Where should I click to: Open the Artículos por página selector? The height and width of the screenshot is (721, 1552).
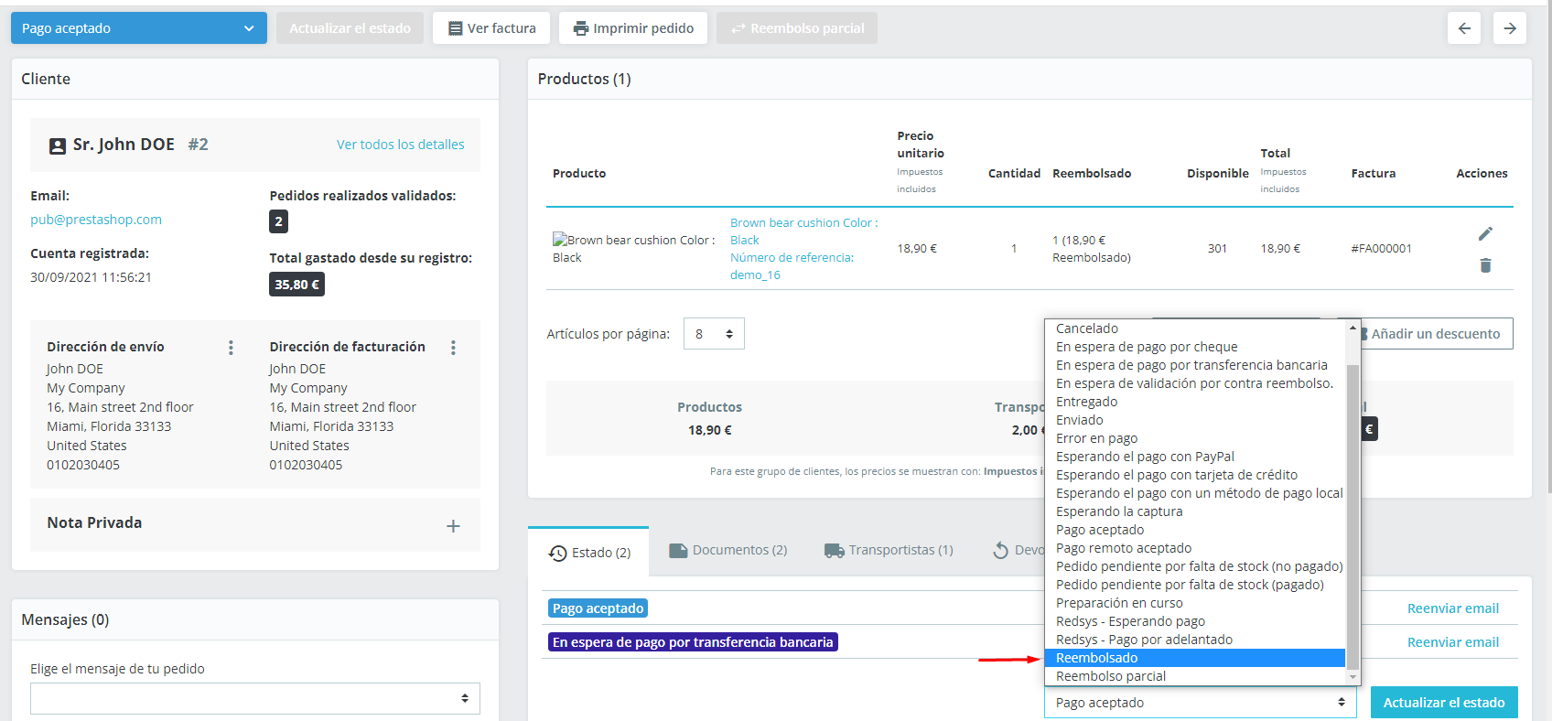click(714, 334)
